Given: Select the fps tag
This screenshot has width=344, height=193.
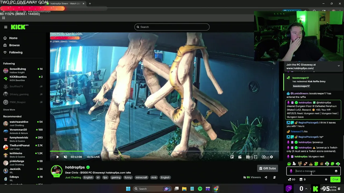Looking at the screenshot, I should [x=105, y=177].
